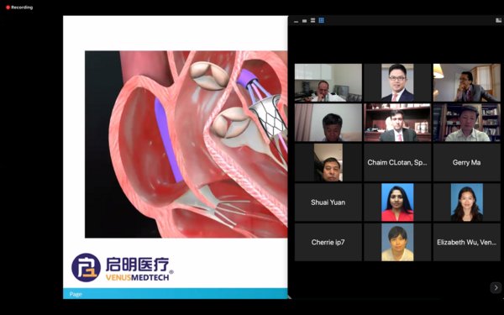Screen dimensions: 504x315
Task: Click the red Recording indicator
Action: click(x=19, y=8)
